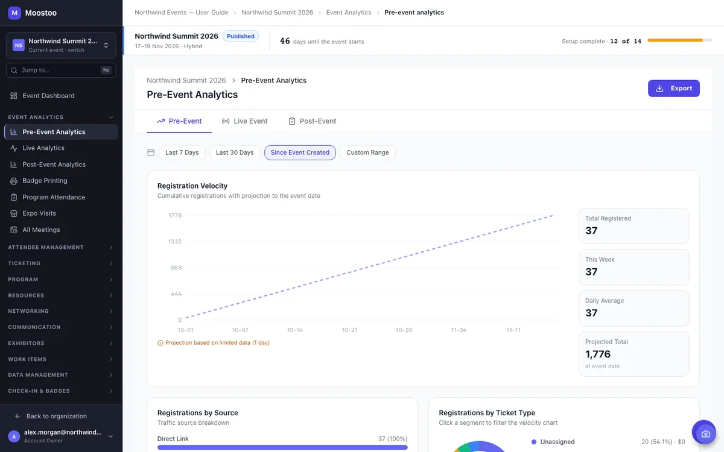
Task: Click the Daily Average stat card
Action: (x=634, y=308)
